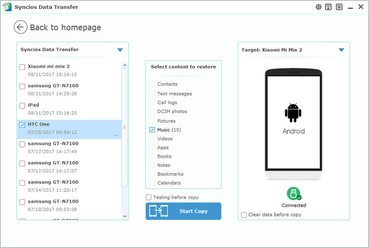Click Back to homepage text link
Image resolution: width=369 pixels, height=248 pixels.
(65, 27)
